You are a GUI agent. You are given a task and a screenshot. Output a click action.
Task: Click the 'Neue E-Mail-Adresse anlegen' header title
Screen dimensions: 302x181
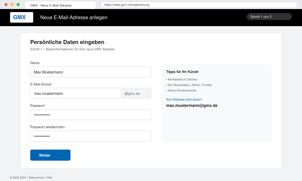point(74,17)
